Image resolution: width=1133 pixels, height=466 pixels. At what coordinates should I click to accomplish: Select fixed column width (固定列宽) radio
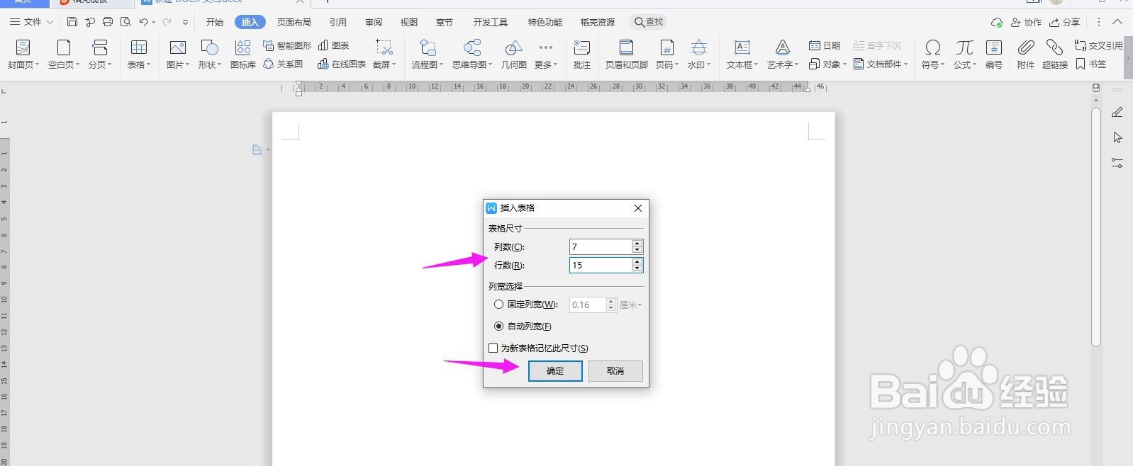(499, 305)
